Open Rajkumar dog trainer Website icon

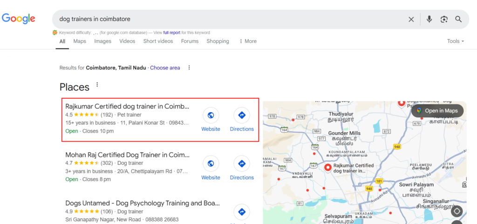click(x=211, y=115)
